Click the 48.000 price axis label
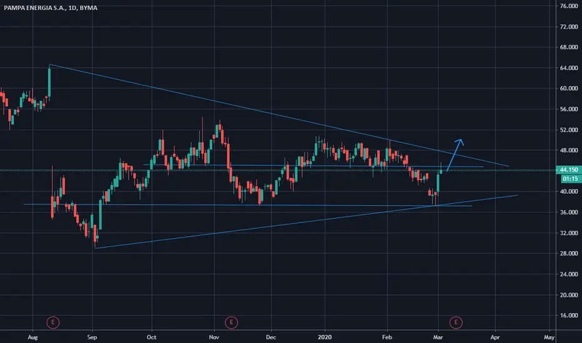The width and height of the screenshot is (582, 343). (x=569, y=150)
